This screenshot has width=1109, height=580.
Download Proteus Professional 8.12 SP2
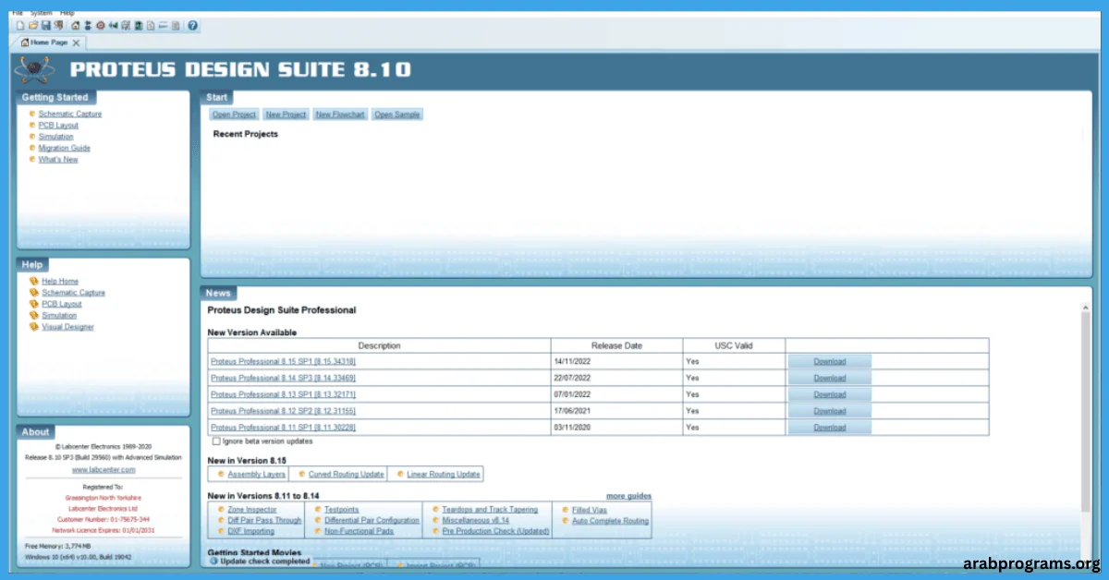[x=829, y=411]
